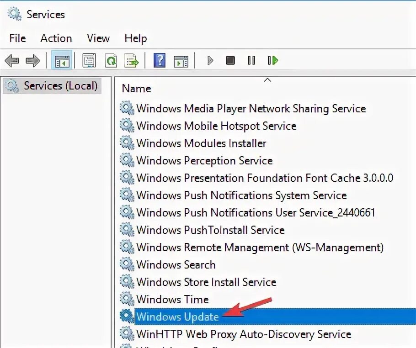The image size is (416, 348).
Task: Open the Action menu
Action: [56, 38]
